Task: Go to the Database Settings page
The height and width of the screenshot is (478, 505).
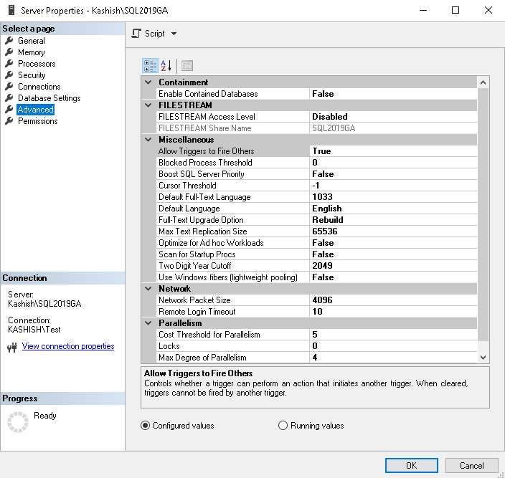Action: click(49, 98)
